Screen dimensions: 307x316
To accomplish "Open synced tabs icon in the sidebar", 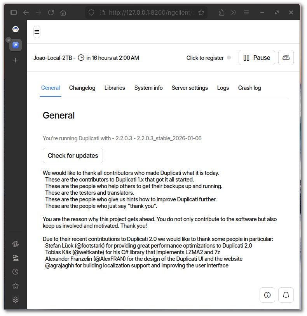I will (16, 258).
